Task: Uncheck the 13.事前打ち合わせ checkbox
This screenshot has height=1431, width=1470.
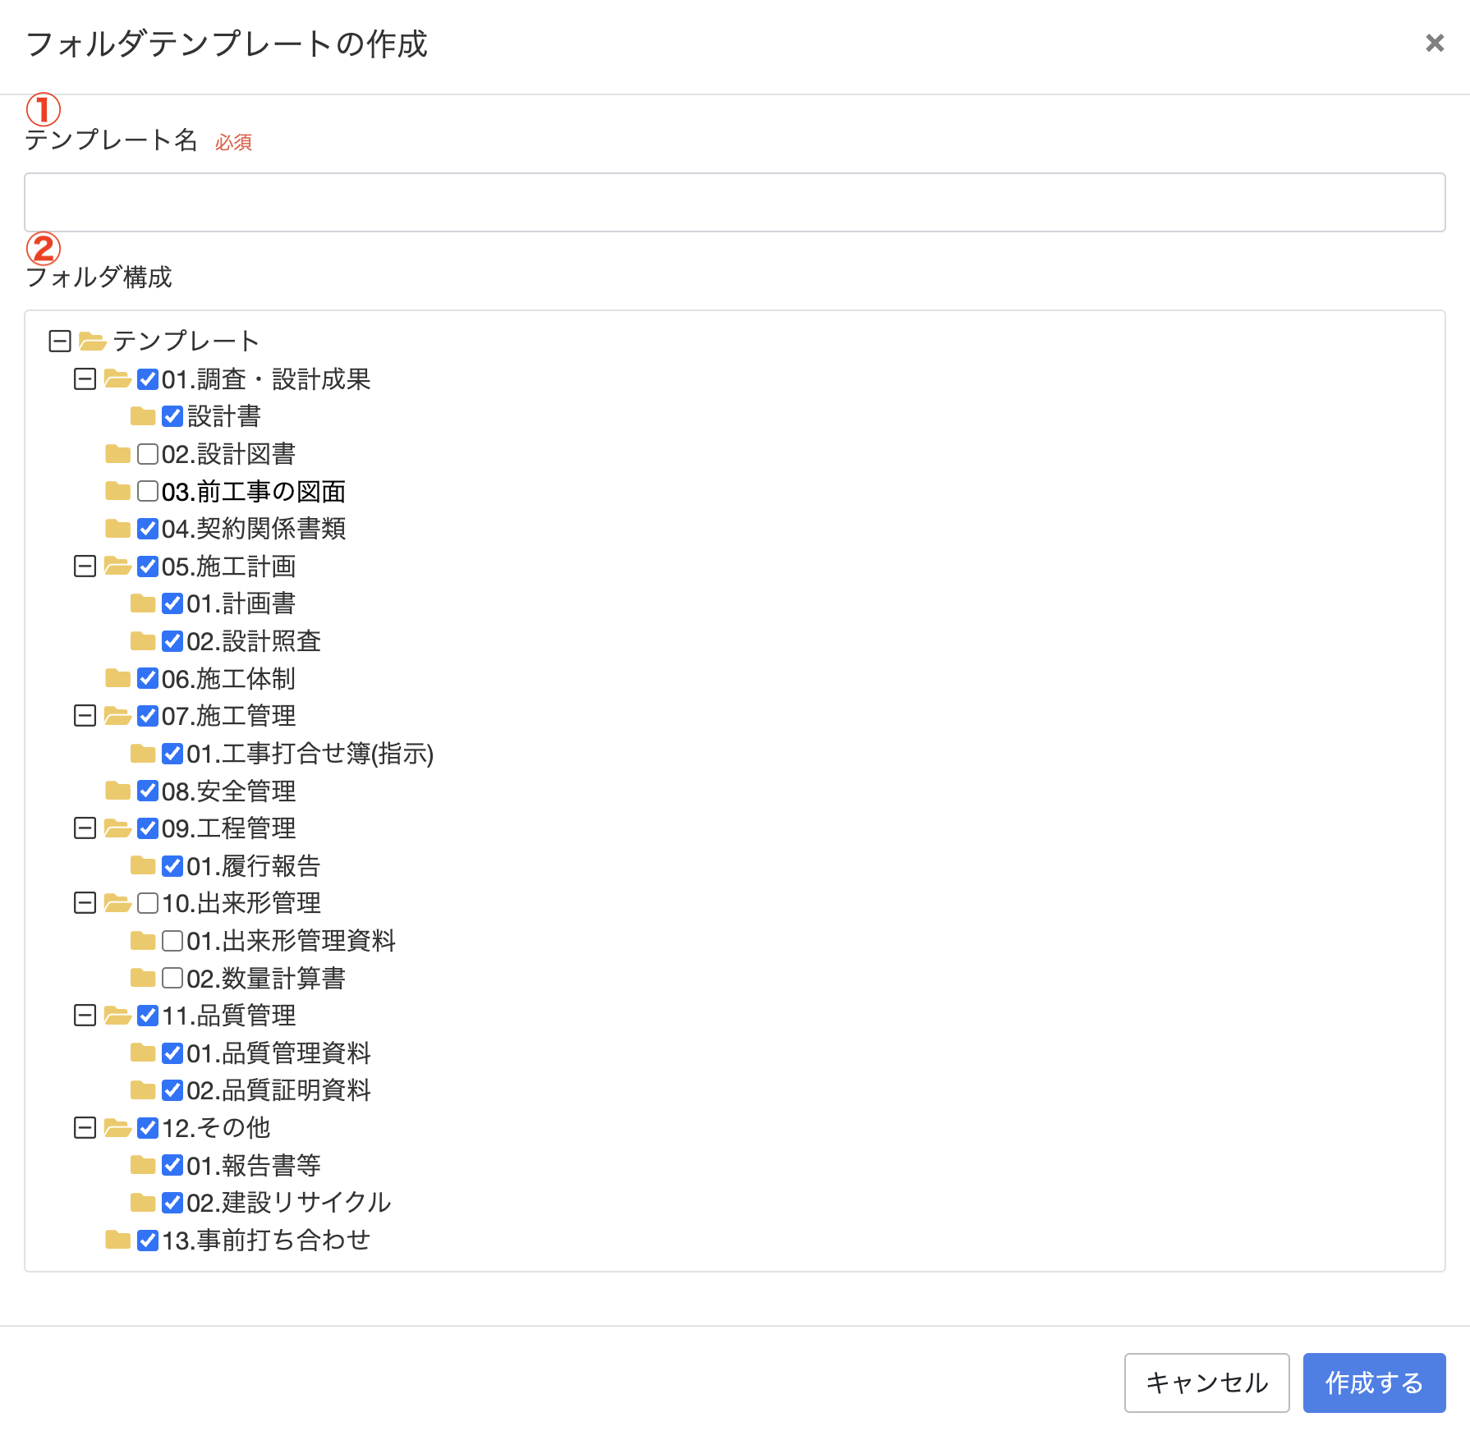Action: 148,1241
